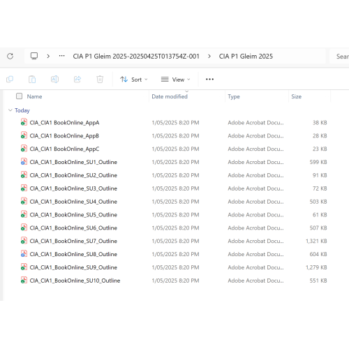
Task: Click the PDF icon of BookOnline_AppB
Action: coord(24,135)
